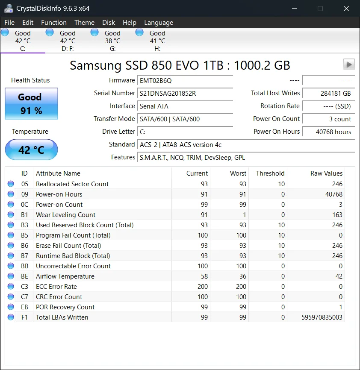Click the Attribute Name column header
The height and width of the screenshot is (370, 360).
103,173
